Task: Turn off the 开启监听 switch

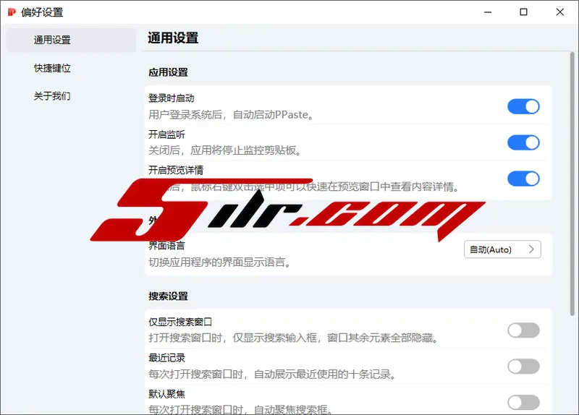Action: (x=523, y=142)
